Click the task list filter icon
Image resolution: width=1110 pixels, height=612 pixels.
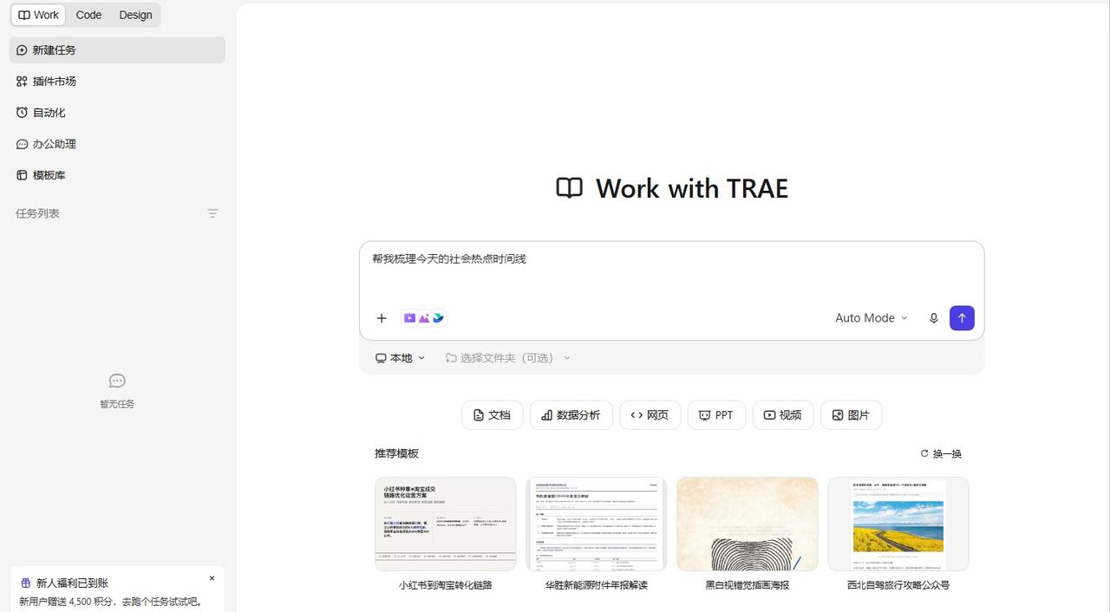pos(212,213)
